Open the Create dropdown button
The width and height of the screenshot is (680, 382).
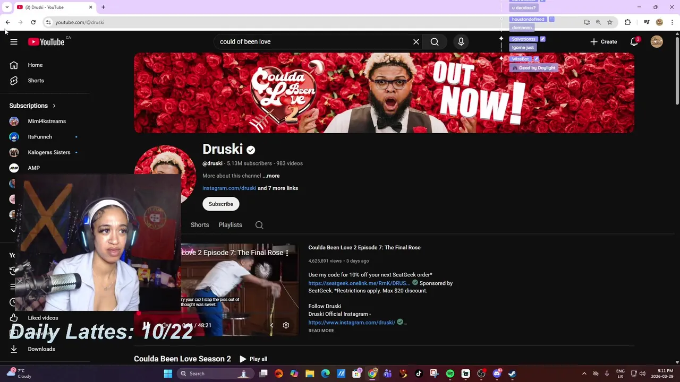pyautogui.click(x=603, y=42)
